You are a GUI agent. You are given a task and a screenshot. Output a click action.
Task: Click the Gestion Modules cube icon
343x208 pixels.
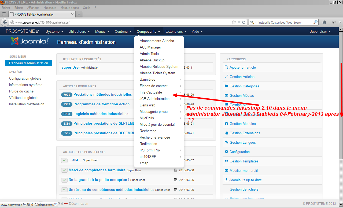pyautogui.click(x=226, y=124)
